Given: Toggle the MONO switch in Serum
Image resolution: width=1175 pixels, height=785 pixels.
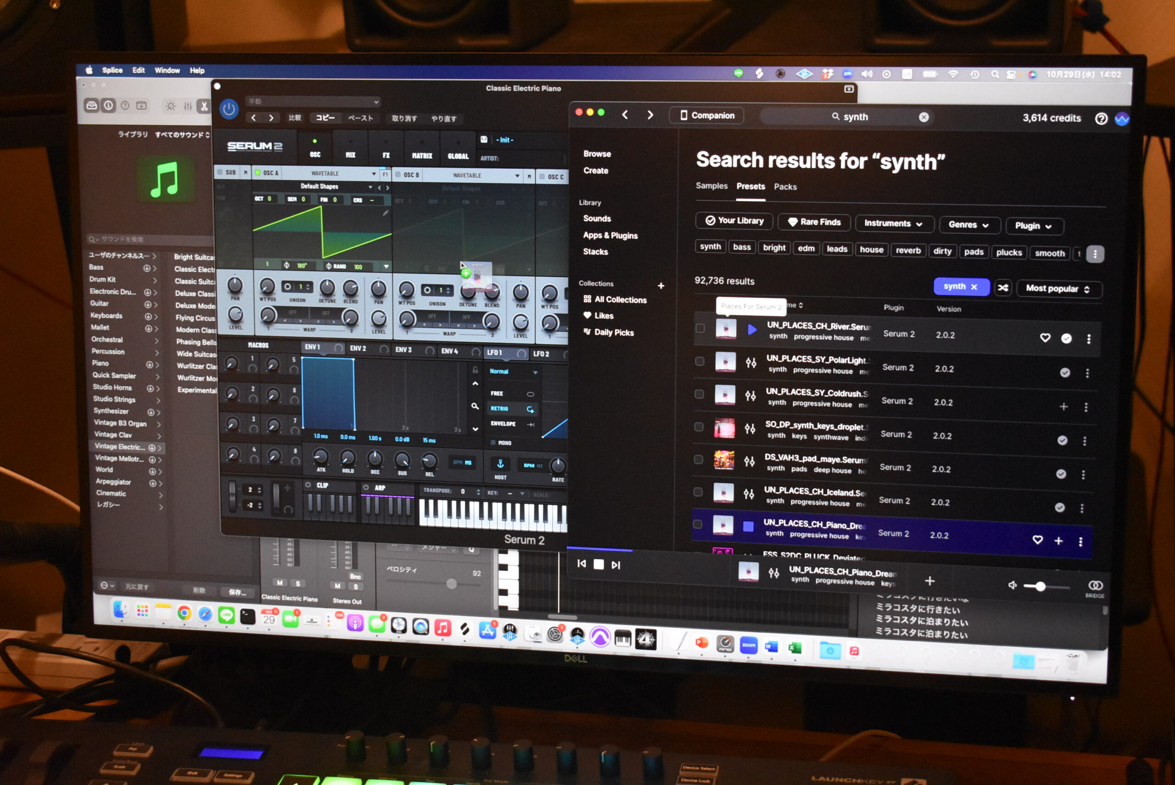Looking at the screenshot, I should (493, 443).
